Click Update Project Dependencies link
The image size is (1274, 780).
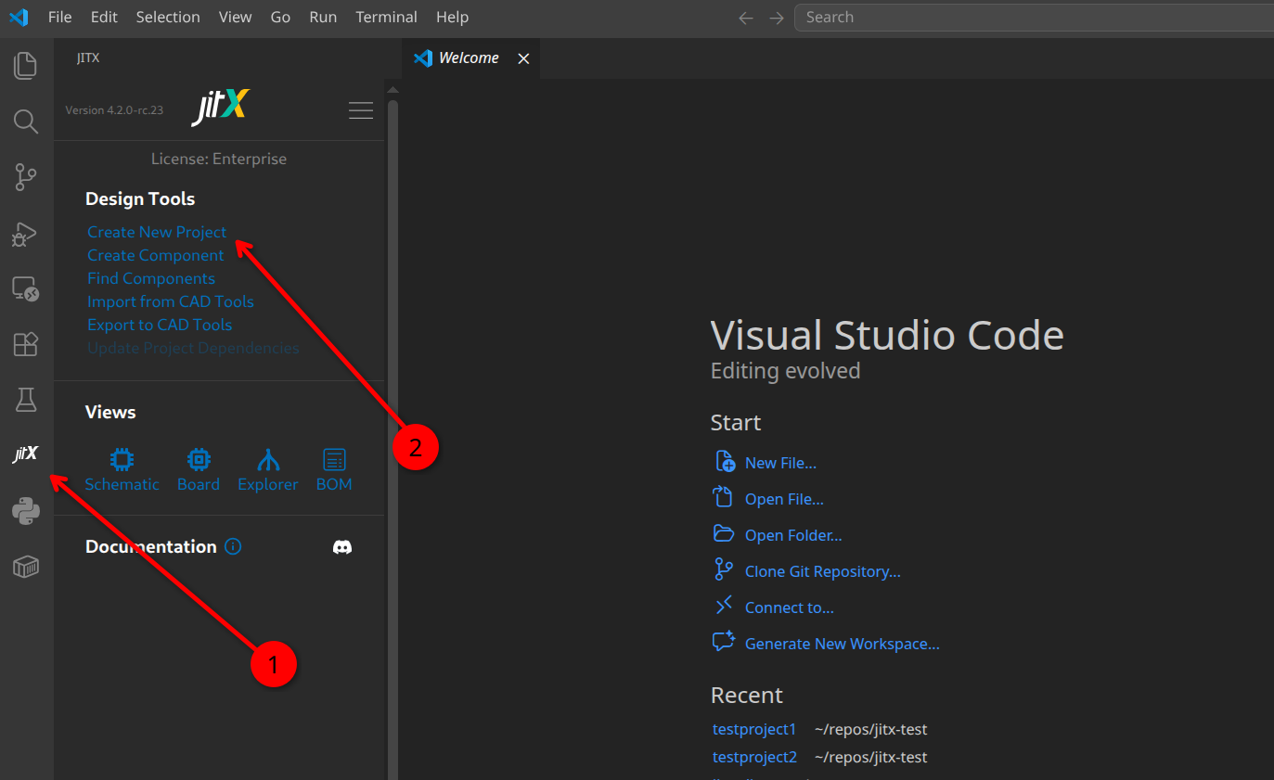(193, 348)
